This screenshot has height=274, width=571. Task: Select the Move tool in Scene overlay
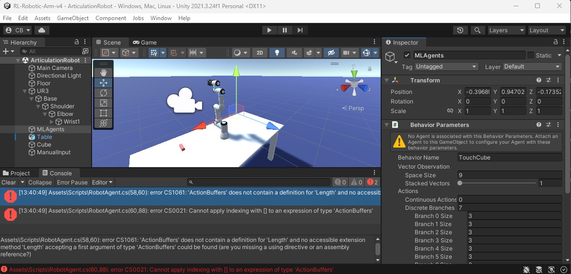[104, 83]
